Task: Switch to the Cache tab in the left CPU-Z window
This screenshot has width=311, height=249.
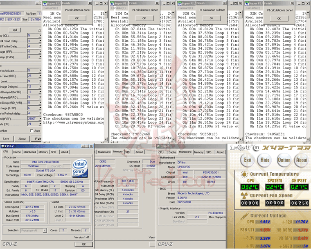Action: (17, 152)
